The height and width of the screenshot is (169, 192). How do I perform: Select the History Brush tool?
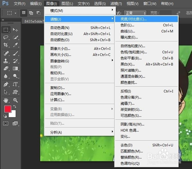pyautogui.click(x=15, y=61)
